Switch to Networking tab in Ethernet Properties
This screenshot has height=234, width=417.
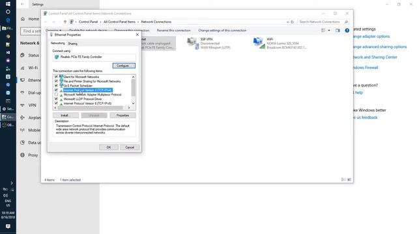(x=58, y=44)
